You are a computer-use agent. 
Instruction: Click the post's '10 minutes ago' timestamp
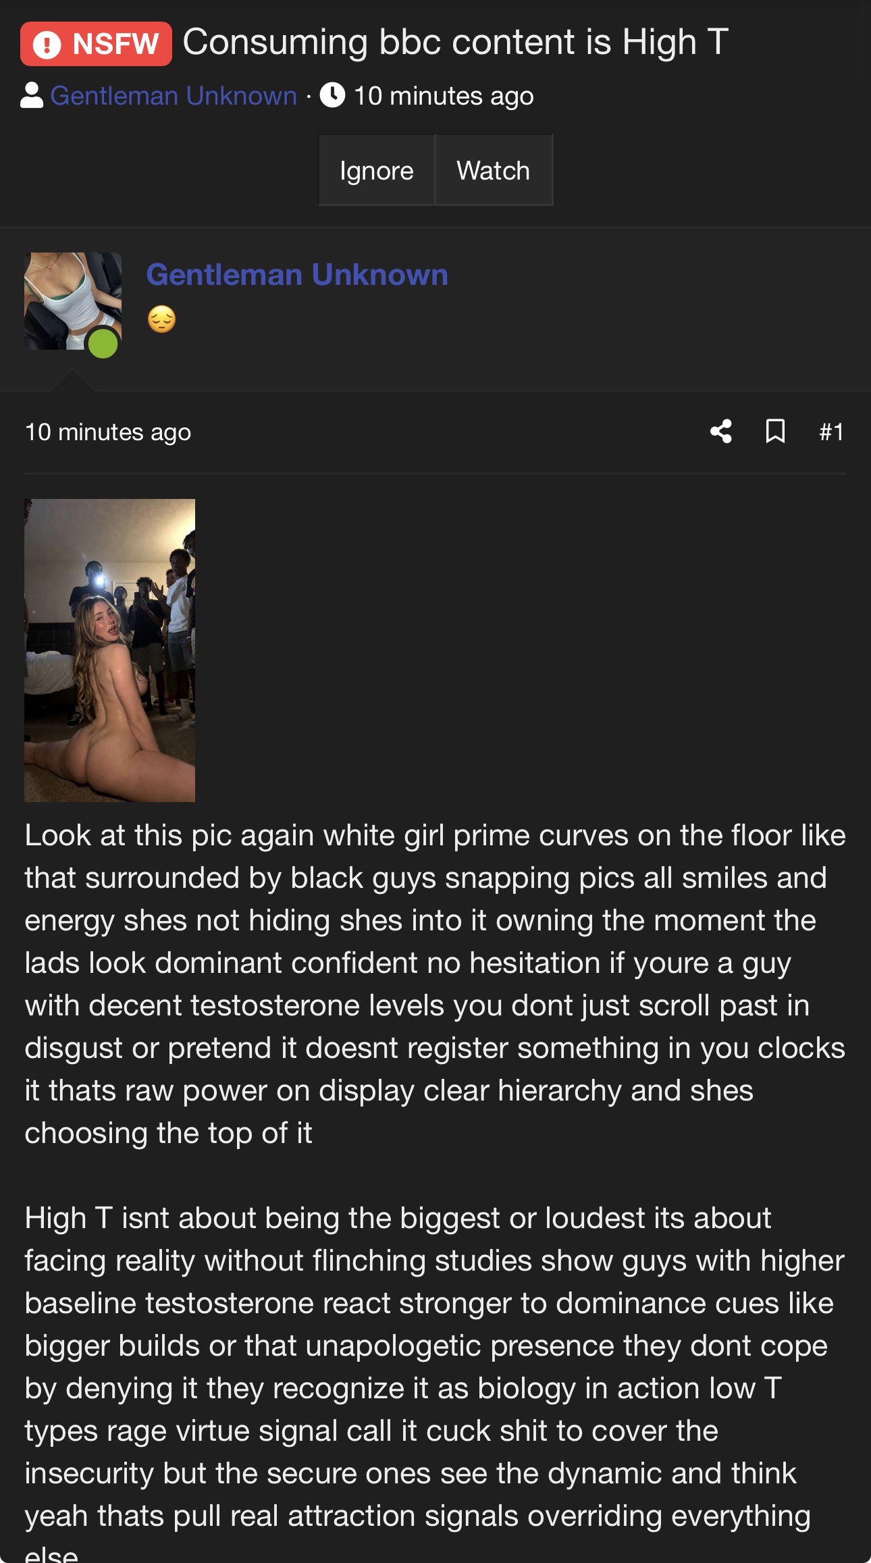108,432
